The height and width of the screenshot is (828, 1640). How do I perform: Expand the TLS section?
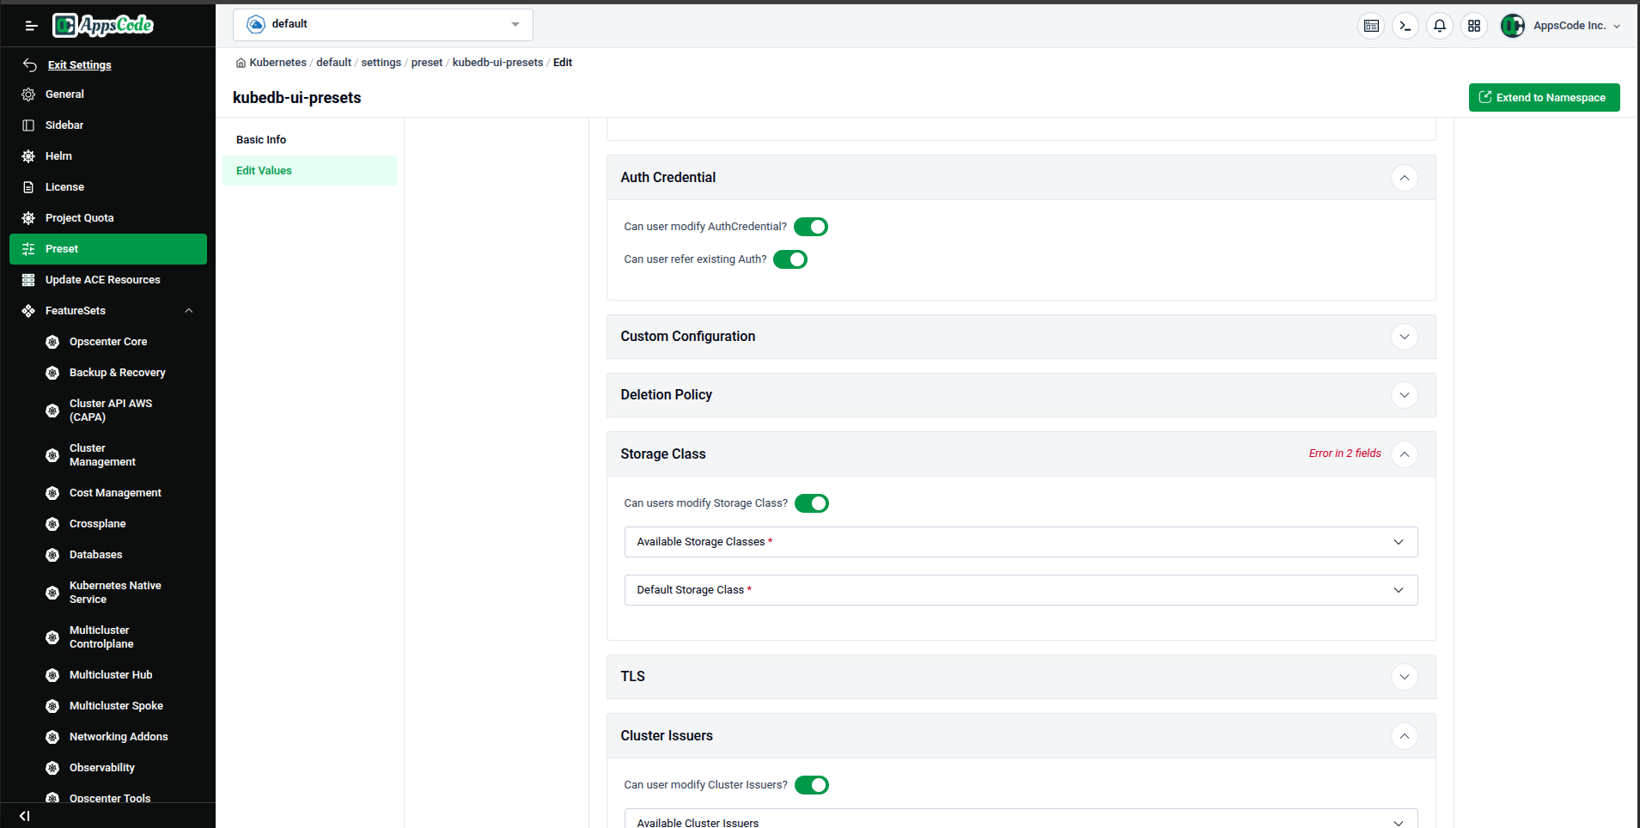(x=1404, y=677)
